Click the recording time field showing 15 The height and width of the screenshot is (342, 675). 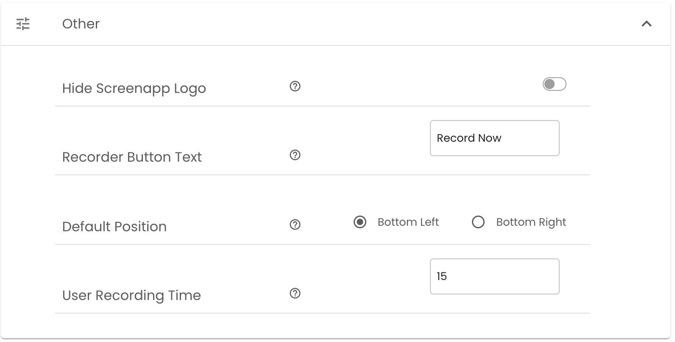point(494,277)
